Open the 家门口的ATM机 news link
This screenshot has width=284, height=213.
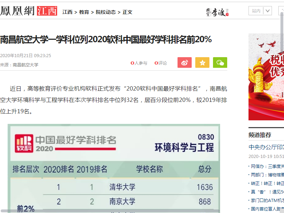pos(267,200)
